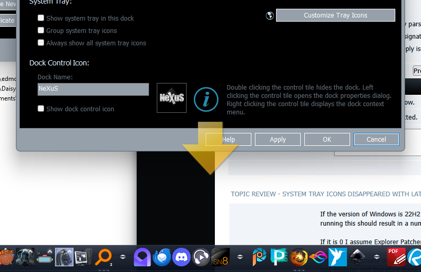The width and height of the screenshot is (421, 272).
Task: Expand the dock separator after SN8 icon
Action: (x=240, y=257)
